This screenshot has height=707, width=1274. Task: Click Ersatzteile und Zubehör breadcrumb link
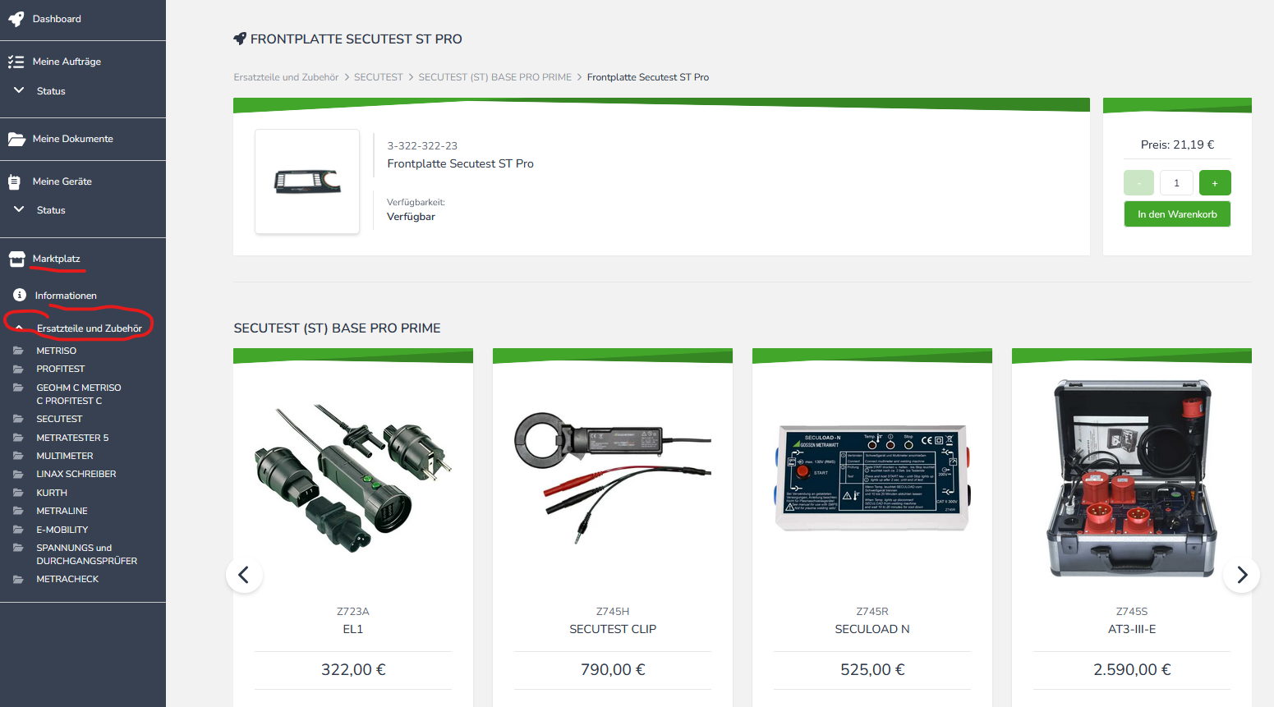tap(286, 77)
